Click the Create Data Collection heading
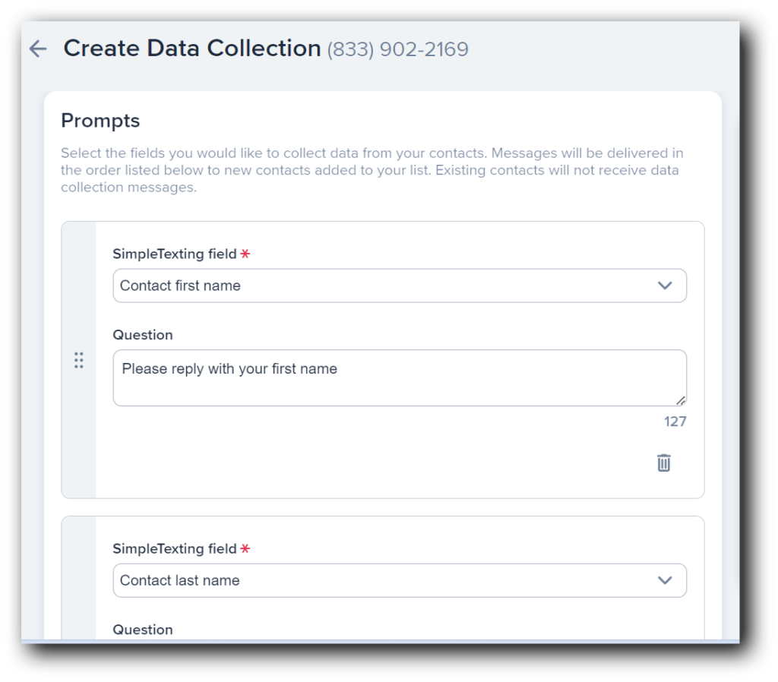 click(x=192, y=48)
